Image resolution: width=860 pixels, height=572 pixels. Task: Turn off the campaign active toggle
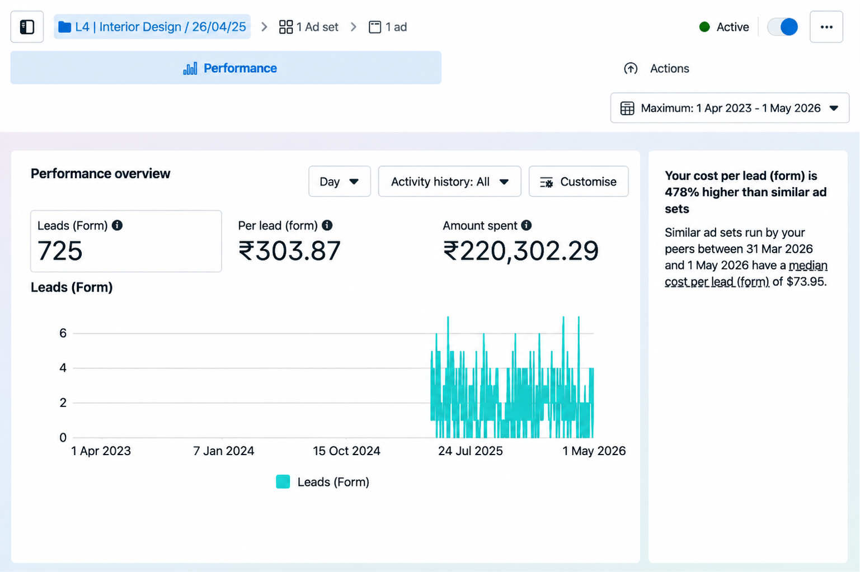tap(782, 27)
